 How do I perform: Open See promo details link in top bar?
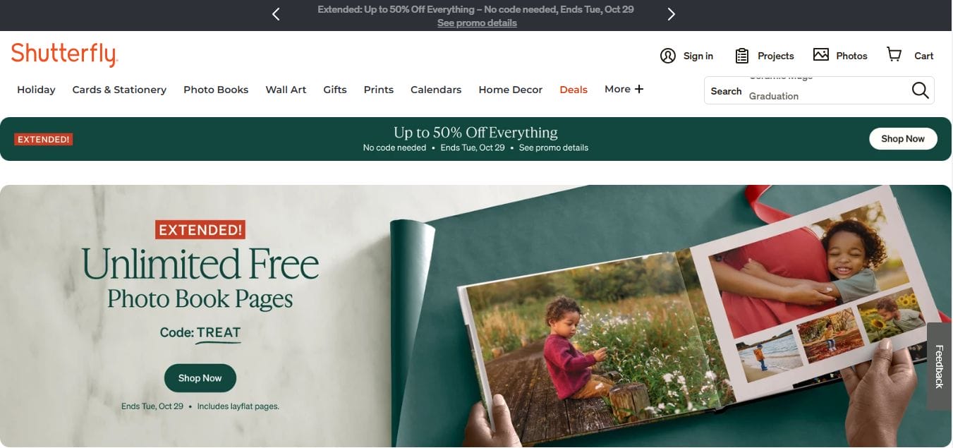coord(477,23)
